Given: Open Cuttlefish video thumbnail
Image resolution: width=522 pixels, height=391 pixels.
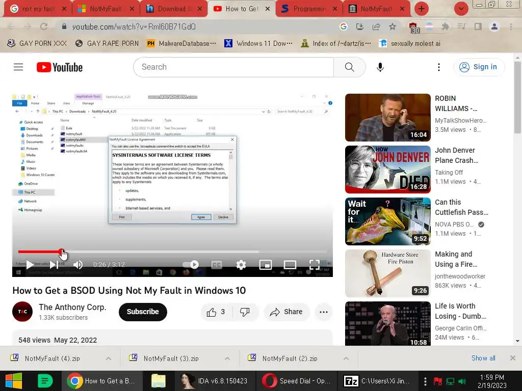Looking at the screenshot, I should [x=388, y=221].
